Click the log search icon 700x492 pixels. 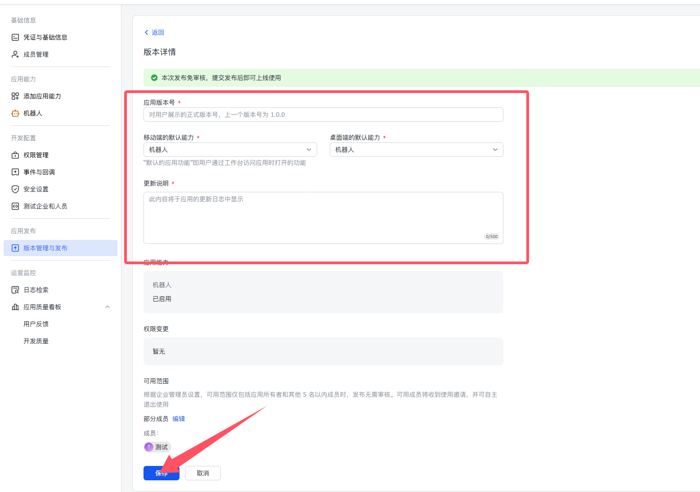tap(15, 290)
